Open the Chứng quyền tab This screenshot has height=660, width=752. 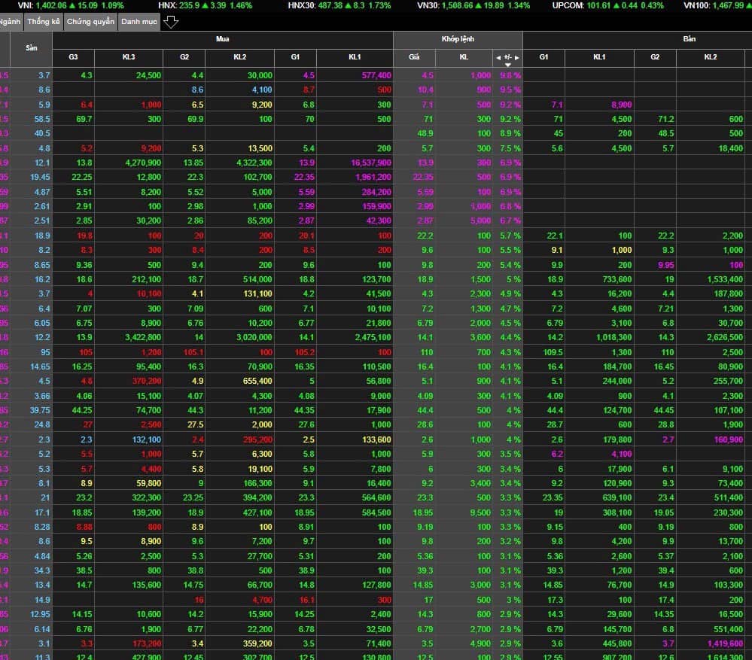(90, 22)
